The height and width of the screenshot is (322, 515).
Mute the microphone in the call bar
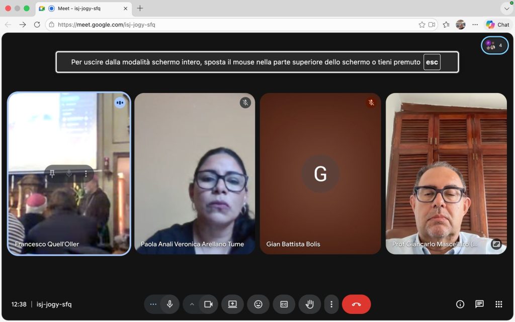[170, 304]
